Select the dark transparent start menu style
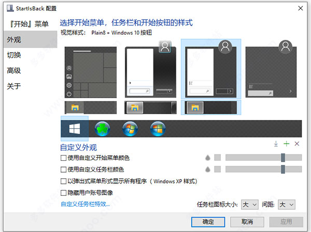This screenshot has width=311, height=232. click(271, 69)
